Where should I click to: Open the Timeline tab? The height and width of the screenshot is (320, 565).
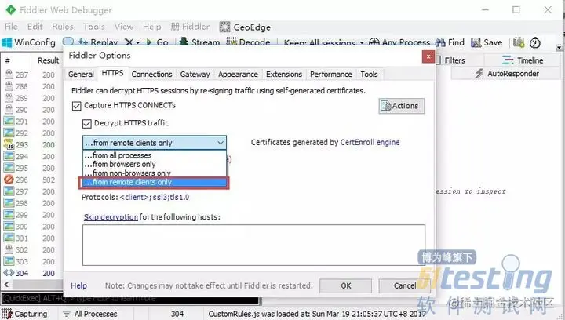[523, 60]
